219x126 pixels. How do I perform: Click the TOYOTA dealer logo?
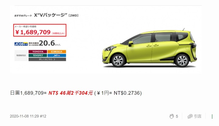38,52
